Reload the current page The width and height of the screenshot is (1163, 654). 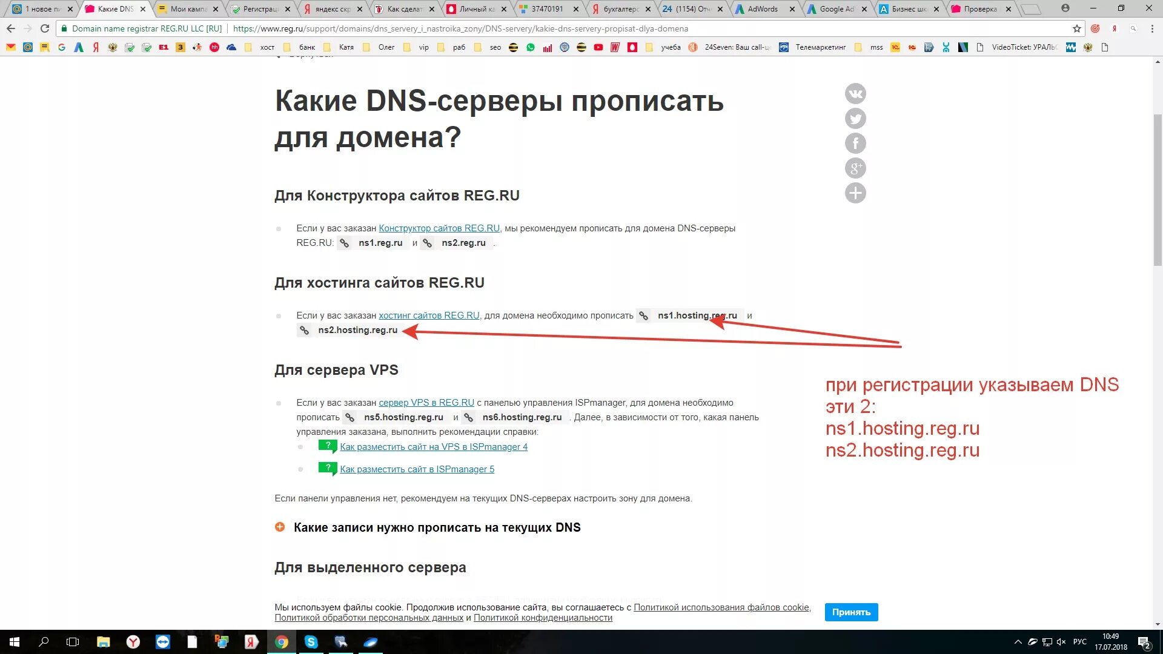[x=45, y=28]
